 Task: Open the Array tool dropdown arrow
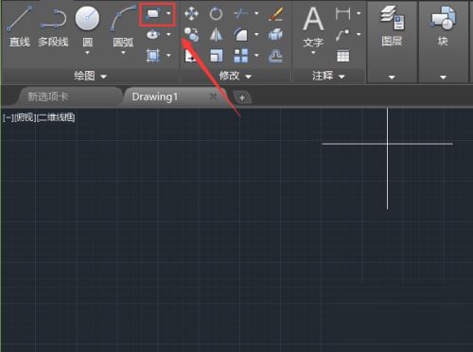click(x=256, y=56)
